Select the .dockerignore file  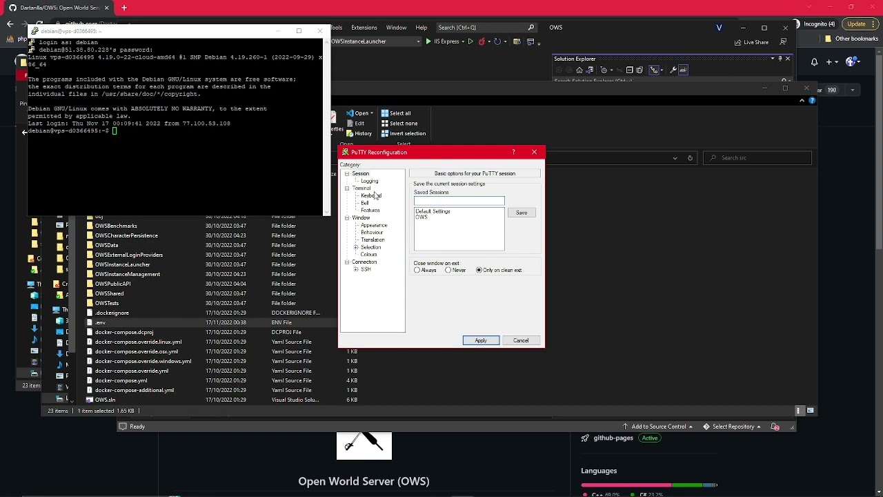point(112,313)
